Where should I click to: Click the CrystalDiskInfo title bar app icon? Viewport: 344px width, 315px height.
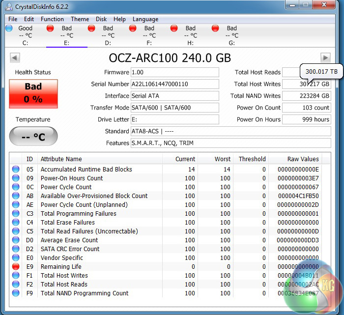[x=8, y=6]
